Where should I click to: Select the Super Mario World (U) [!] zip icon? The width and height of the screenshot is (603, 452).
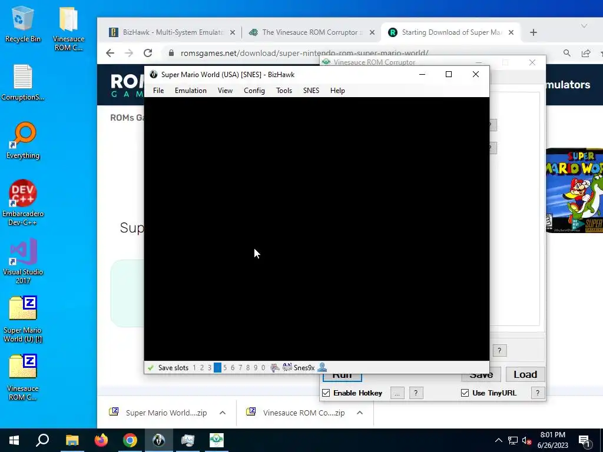[23, 319]
